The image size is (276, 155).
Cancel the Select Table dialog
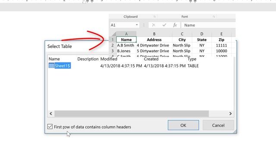(x=218, y=125)
